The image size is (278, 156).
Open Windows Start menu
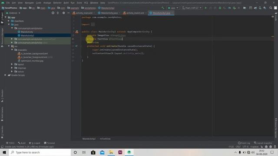tap(4, 152)
